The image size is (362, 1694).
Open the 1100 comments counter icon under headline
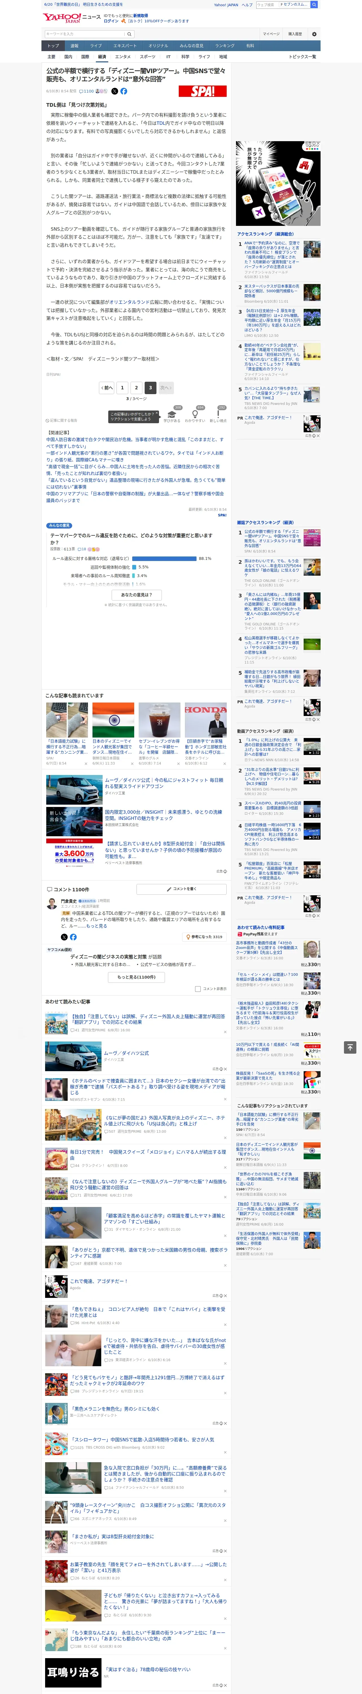coord(87,91)
